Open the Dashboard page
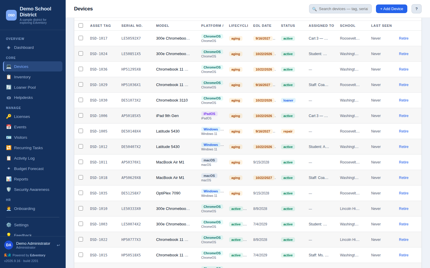This screenshot has width=430, height=268. 33,48
